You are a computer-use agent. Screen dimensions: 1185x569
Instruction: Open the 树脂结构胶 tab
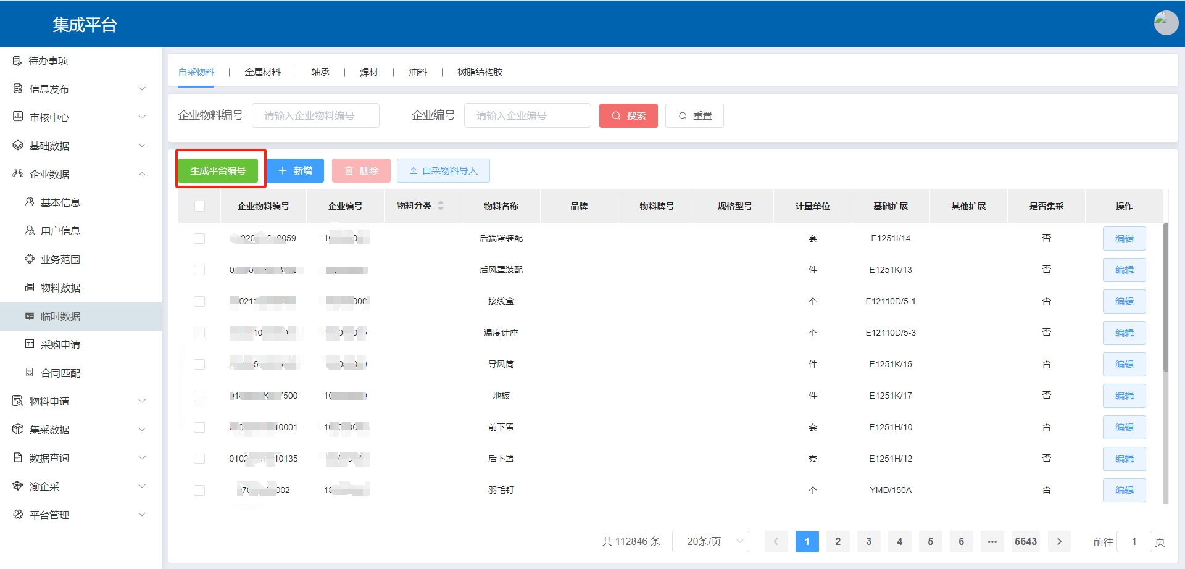tap(480, 72)
